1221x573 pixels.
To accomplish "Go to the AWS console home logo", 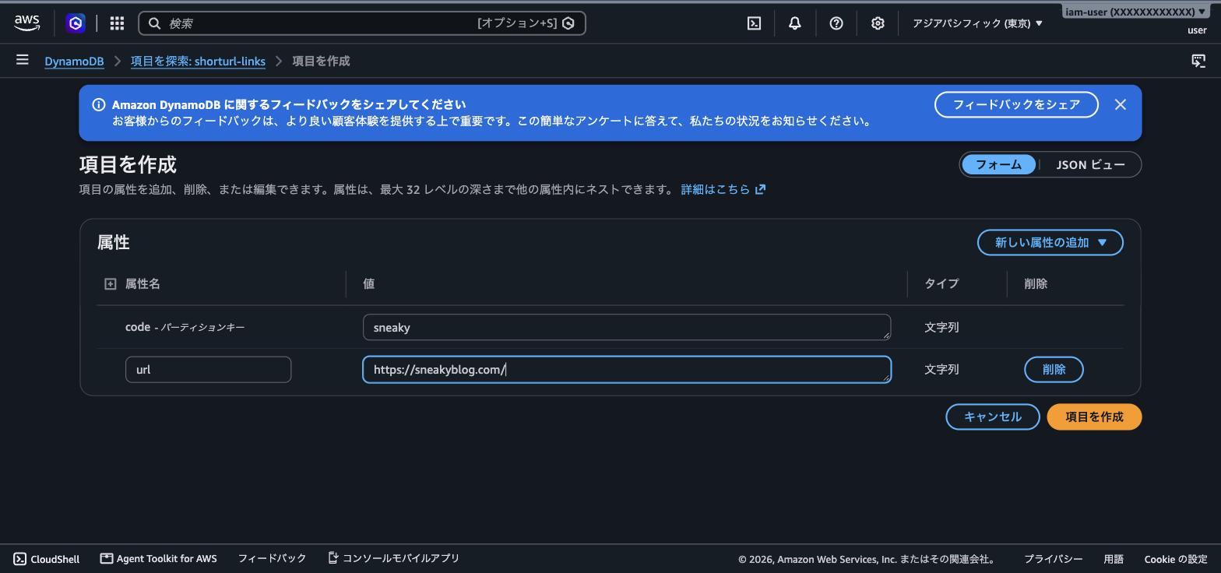I will pyautogui.click(x=27, y=23).
